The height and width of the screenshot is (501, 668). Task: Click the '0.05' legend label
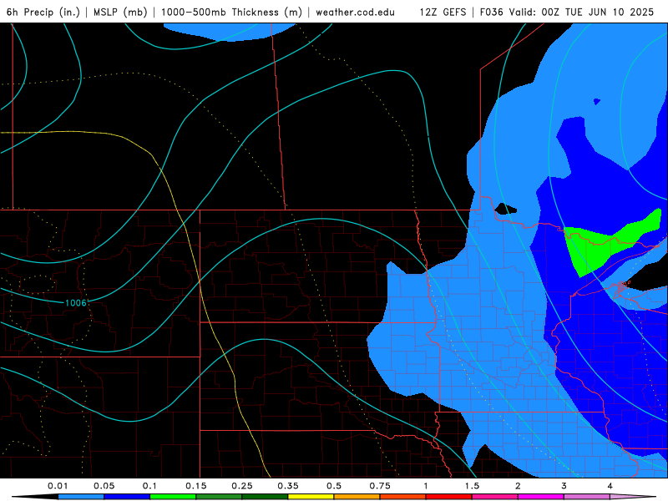pyautogui.click(x=104, y=486)
